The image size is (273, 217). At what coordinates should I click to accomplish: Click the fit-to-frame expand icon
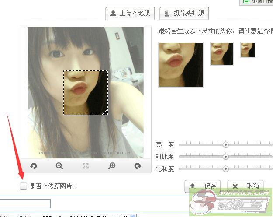[x=86, y=166]
